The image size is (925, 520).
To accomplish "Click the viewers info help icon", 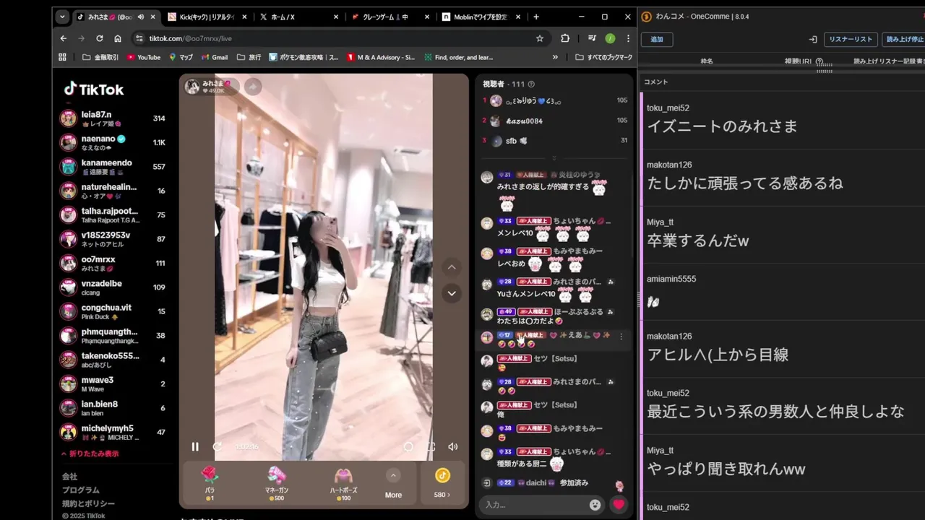I will click(531, 84).
